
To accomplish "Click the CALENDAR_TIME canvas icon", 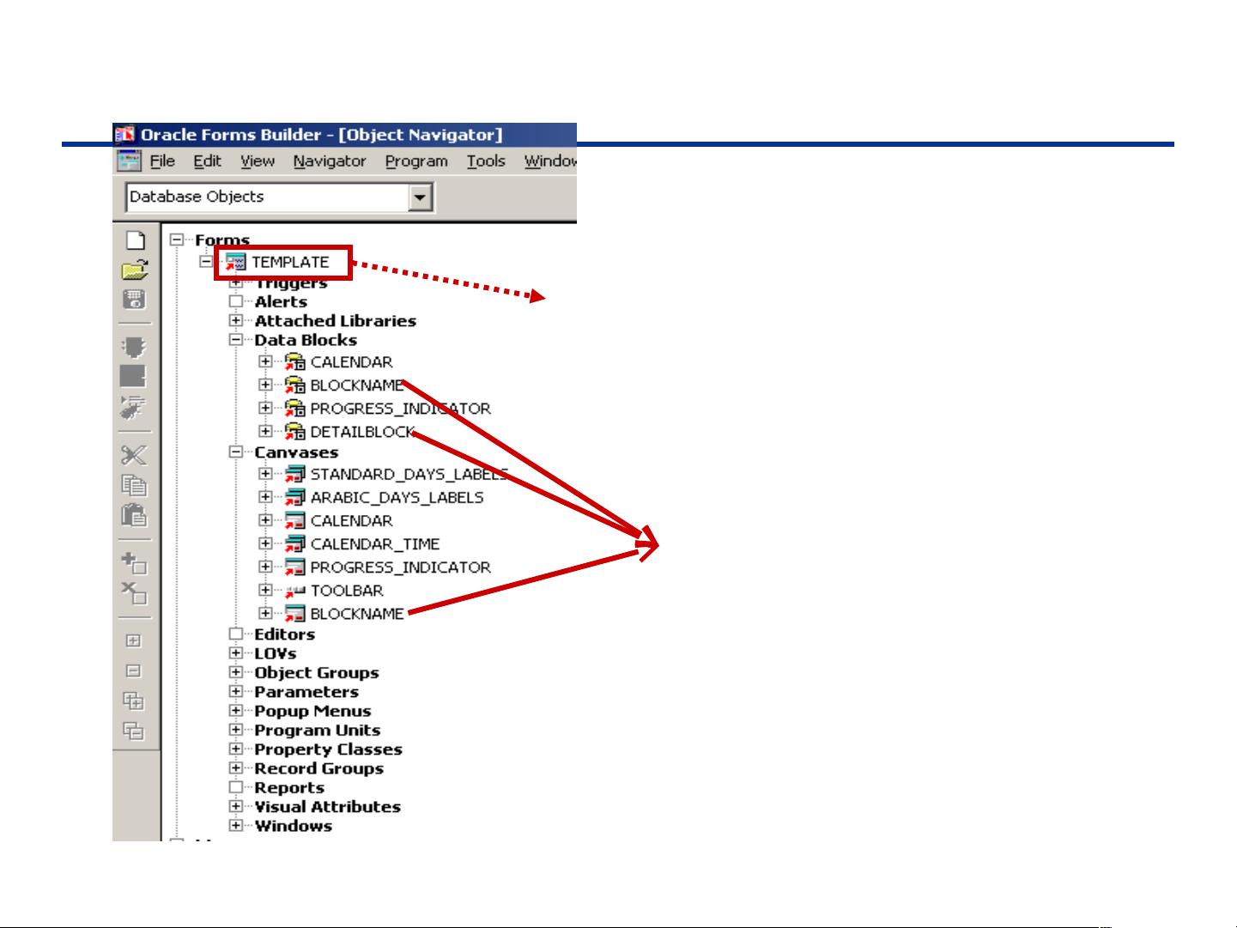I will click(295, 544).
